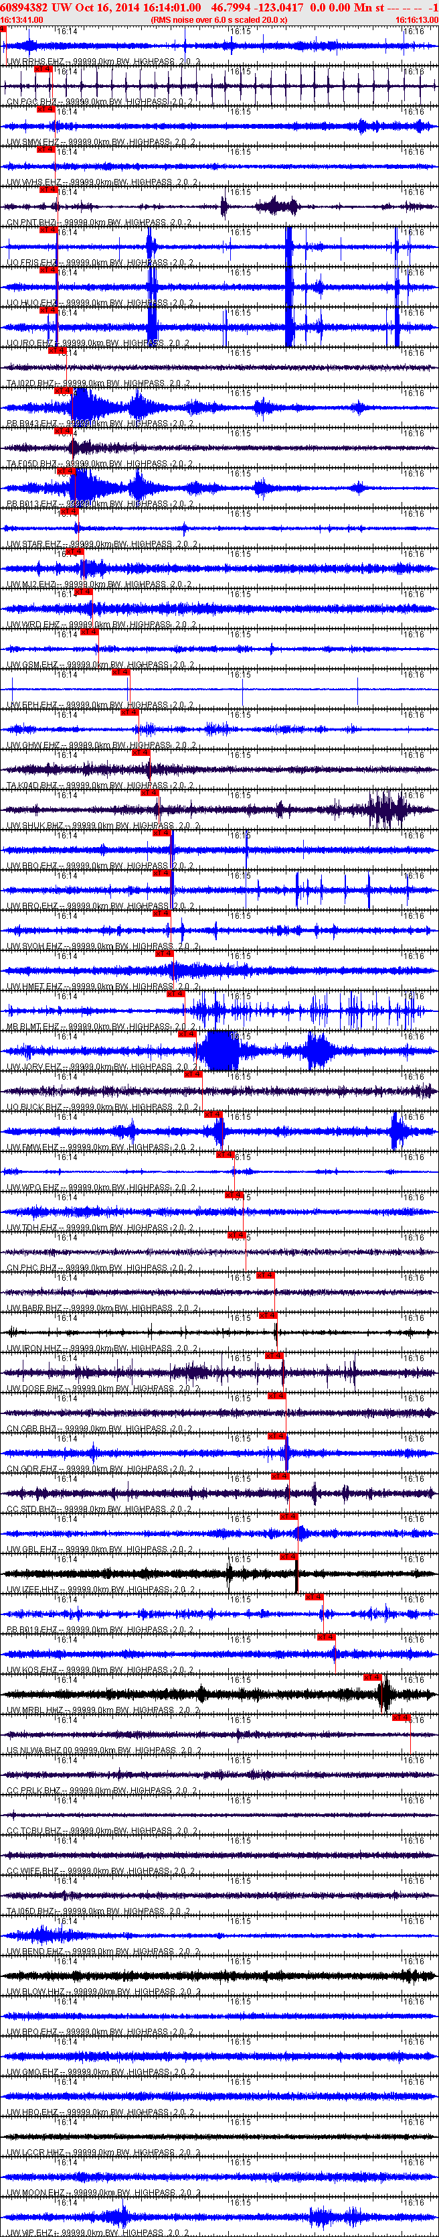Select the UW.MJ2.EHZ station label

(x=33, y=584)
